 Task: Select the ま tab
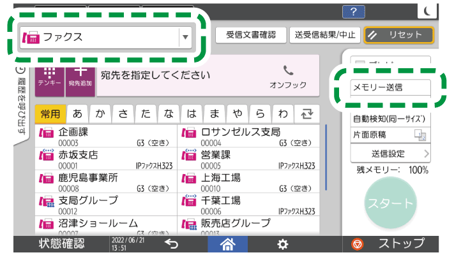point(215,114)
